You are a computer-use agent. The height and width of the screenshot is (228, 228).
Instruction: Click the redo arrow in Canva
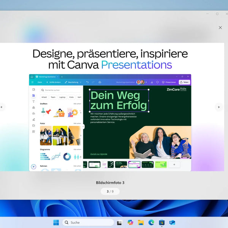(x=93, y=82)
